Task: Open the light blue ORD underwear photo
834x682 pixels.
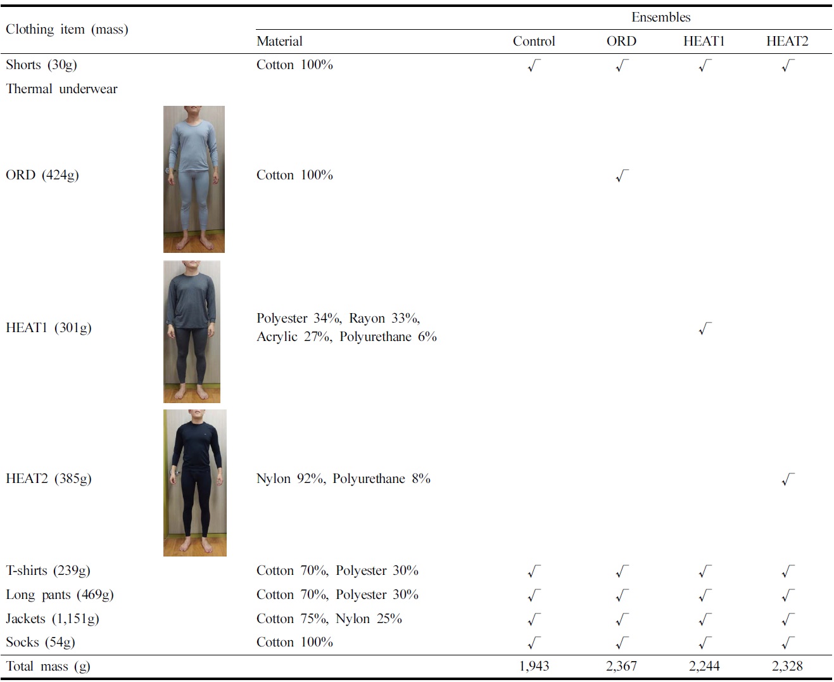Action: (194, 179)
